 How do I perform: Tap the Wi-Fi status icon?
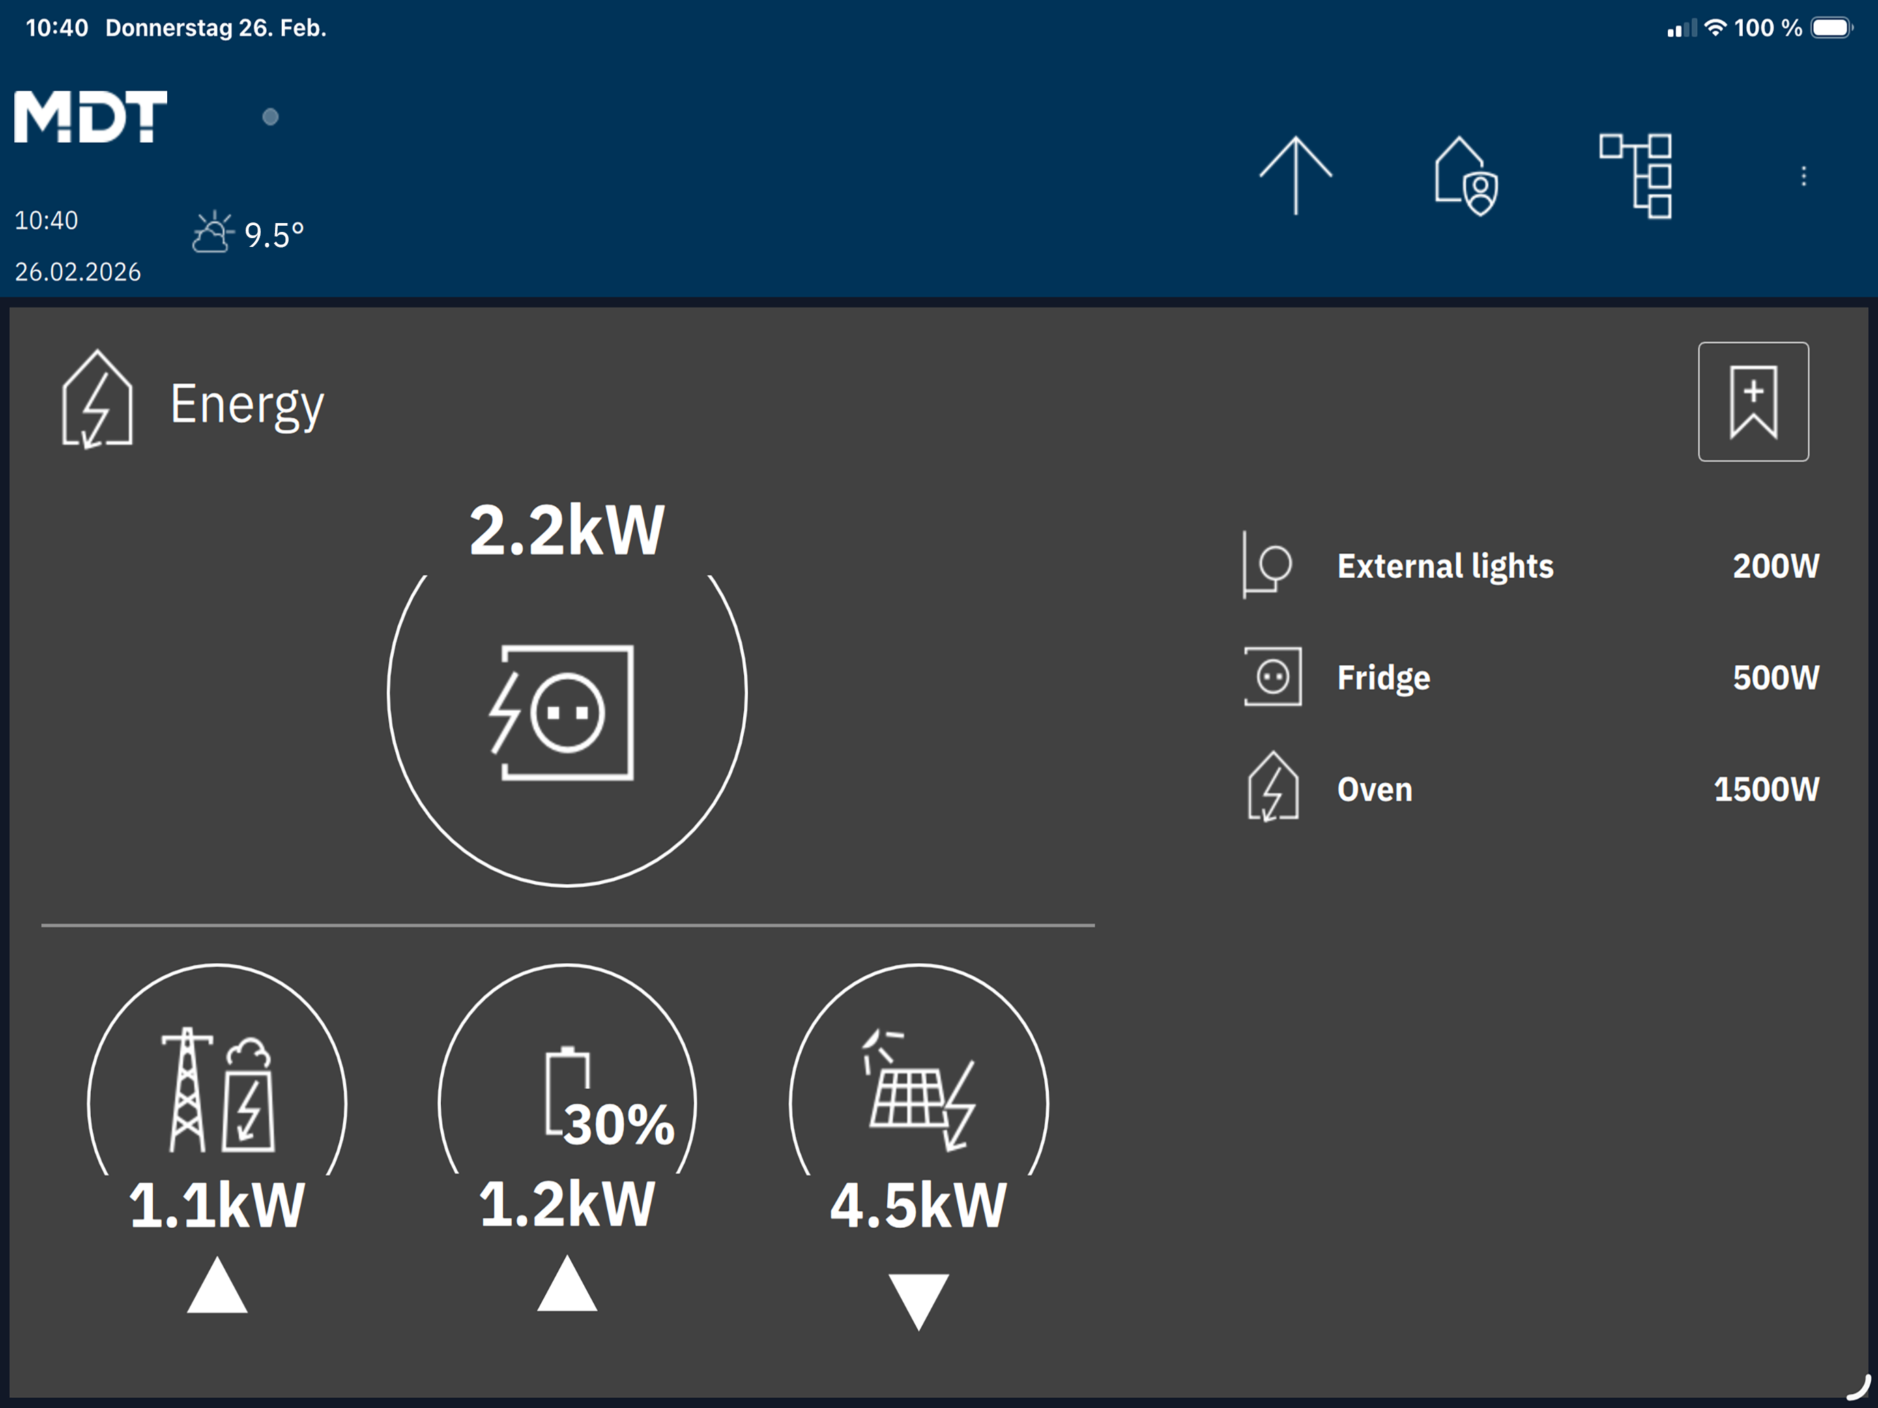(x=1716, y=28)
